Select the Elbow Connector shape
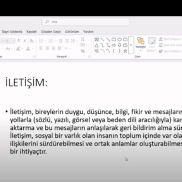Screen dimensions: 182x182 point(102,45)
